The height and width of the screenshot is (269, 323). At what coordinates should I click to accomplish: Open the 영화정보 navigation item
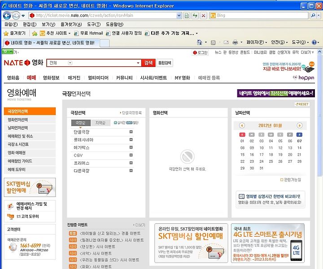51,78
